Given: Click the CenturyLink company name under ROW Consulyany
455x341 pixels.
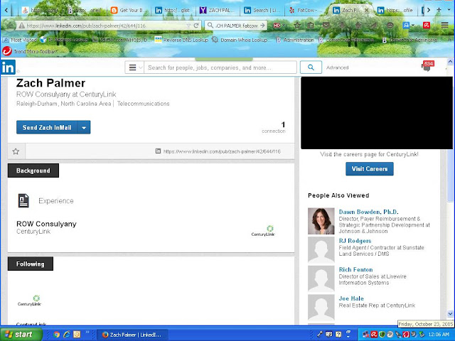Looking at the screenshot, I should coord(33,232).
